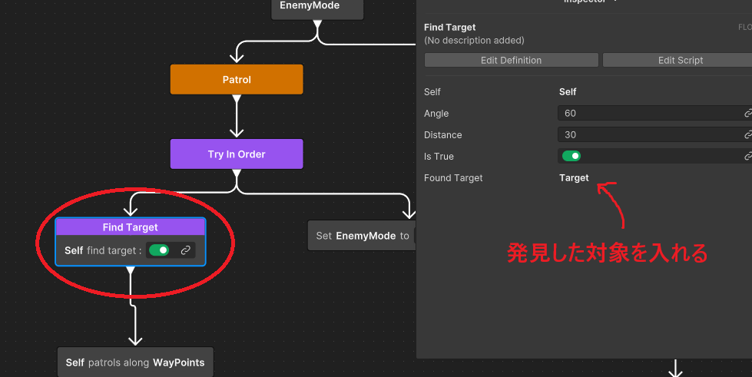The image size is (752, 377).
Task: Click the link icon beside Angle field
Action: point(747,113)
